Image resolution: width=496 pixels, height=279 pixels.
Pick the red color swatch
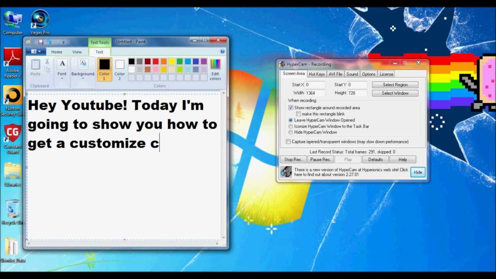[x=156, y=62]
